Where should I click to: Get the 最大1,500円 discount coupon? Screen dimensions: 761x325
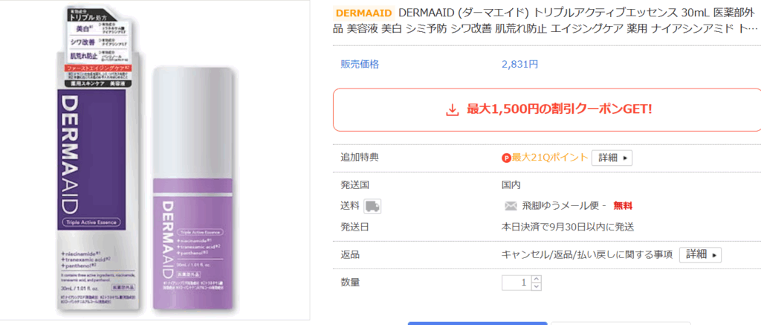(548, 110)
